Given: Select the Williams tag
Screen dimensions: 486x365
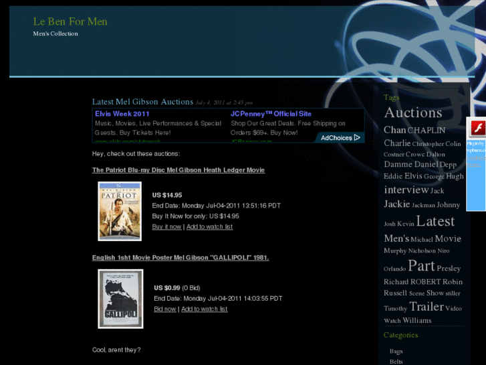Looking at the screenshot, I should click(x=417, y=320).
